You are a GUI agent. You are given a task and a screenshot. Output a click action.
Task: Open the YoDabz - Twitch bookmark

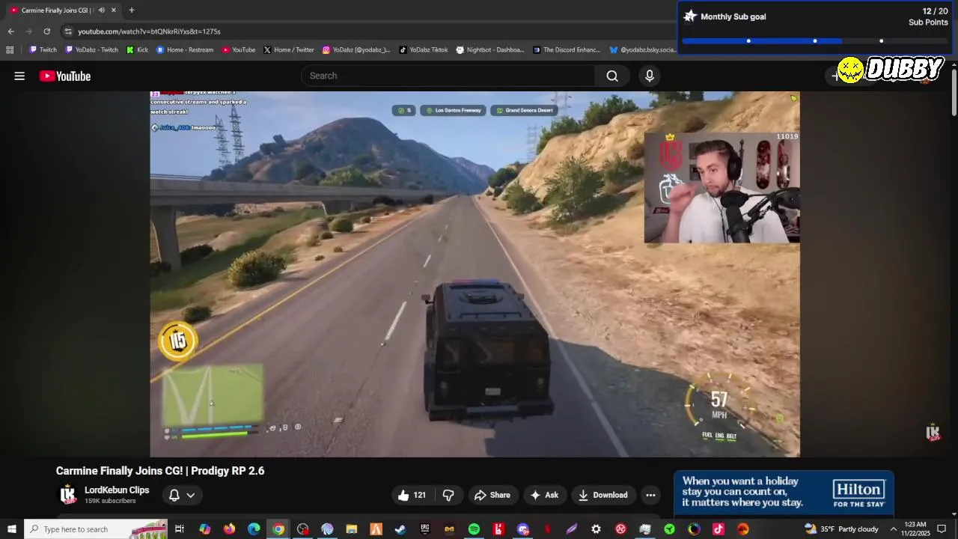(x=91, y=50)
